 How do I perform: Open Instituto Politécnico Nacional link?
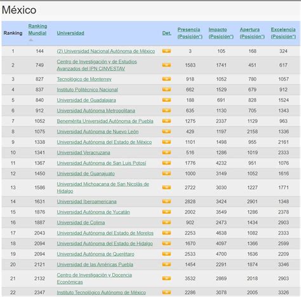click(x=87, y=90)
